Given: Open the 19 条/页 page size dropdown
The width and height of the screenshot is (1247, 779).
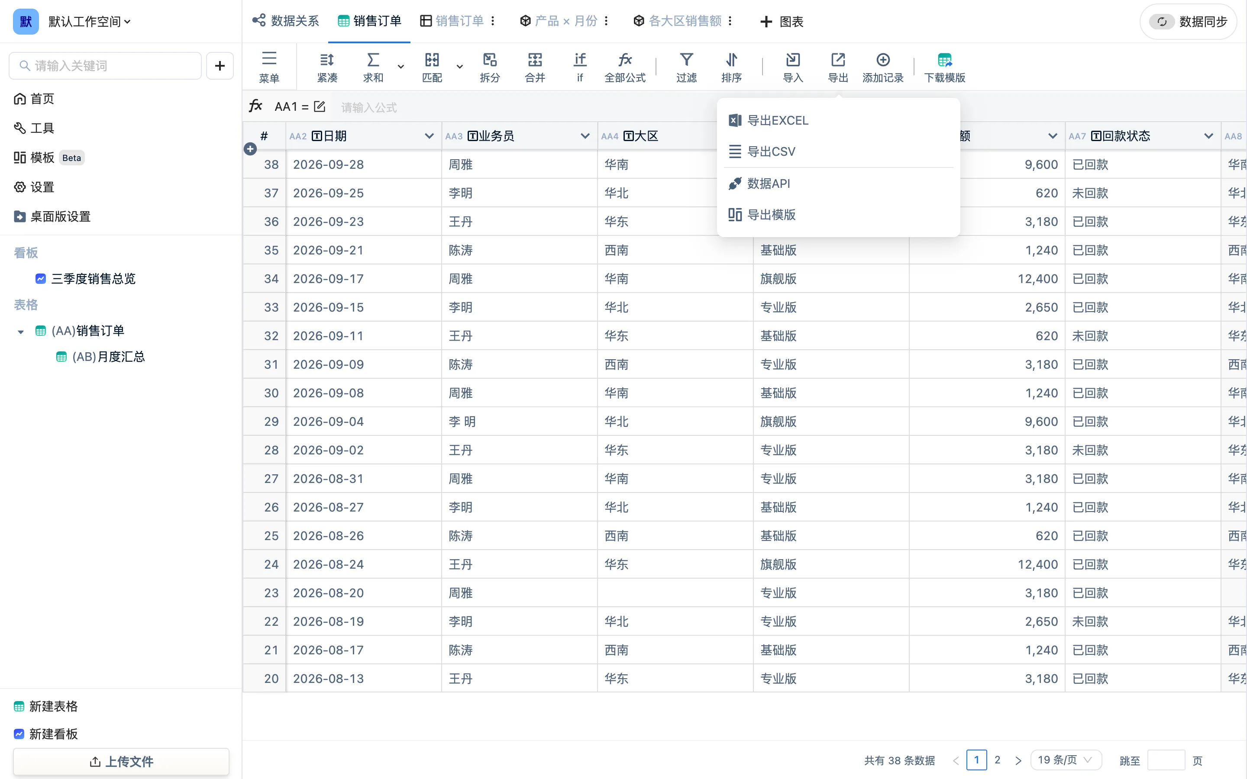Looking at the screenshot, I should [x=1066, y=760].
